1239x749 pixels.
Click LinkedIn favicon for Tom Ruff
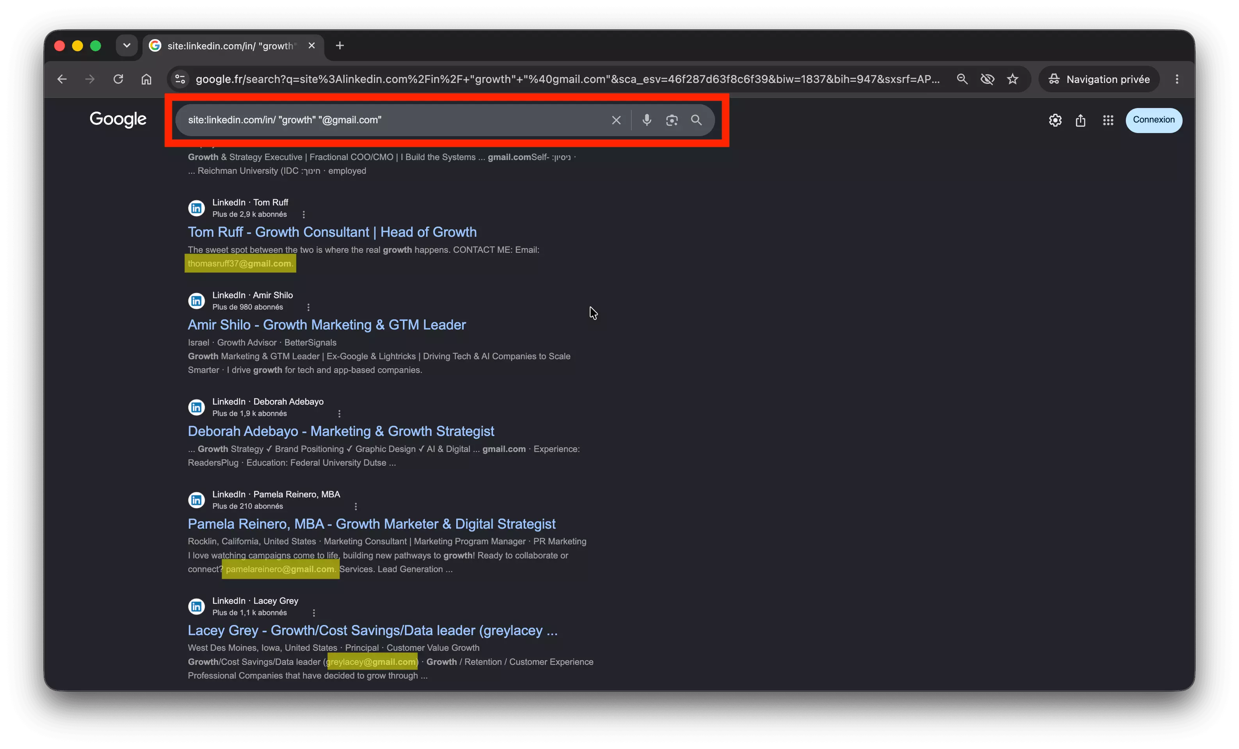(x=197, y=207)
